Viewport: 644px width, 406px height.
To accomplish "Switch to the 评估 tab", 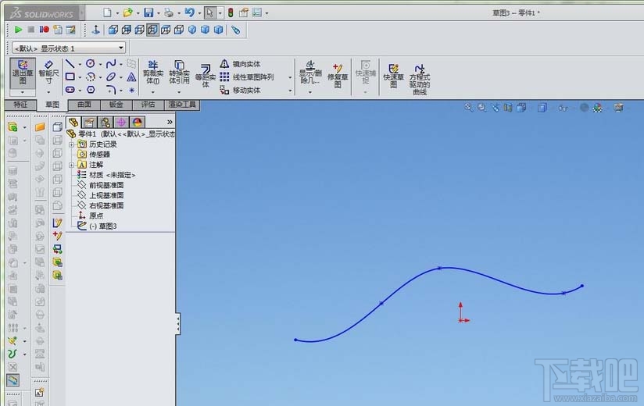I will (148, 105).
